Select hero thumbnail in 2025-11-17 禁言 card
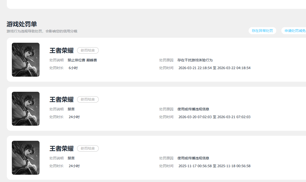 [x=26, y=158]
